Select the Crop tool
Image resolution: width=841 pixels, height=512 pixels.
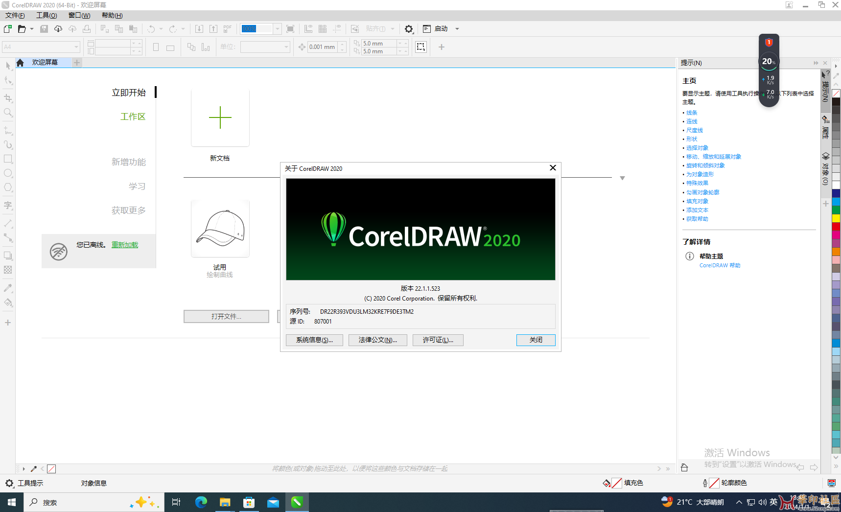[8, 98]
